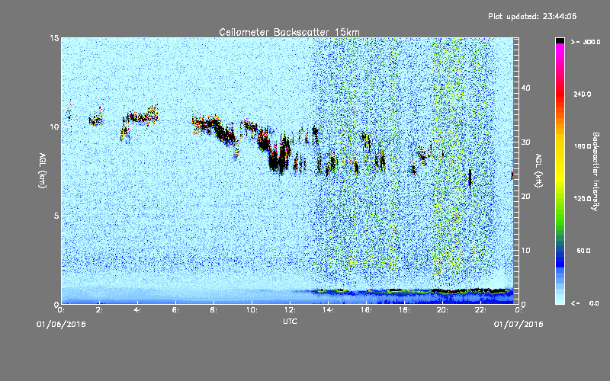Click the '180.0' colorbar value
This screenshot has height=381, width=610.
click(x=583, y=146)
